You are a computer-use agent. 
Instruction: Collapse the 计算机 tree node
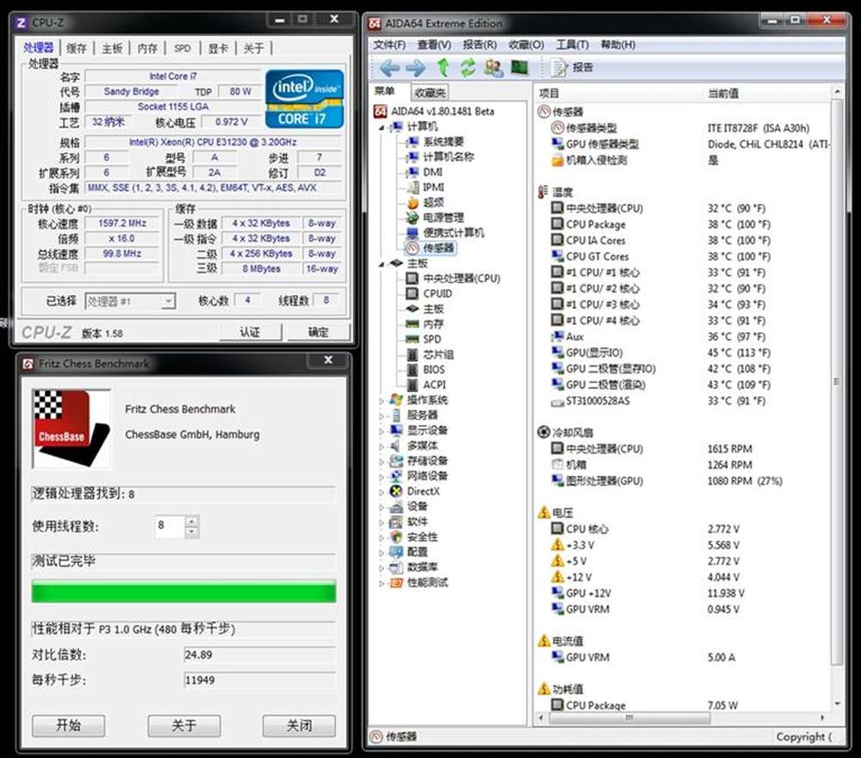pyautogui.click(x=383, y=126)
